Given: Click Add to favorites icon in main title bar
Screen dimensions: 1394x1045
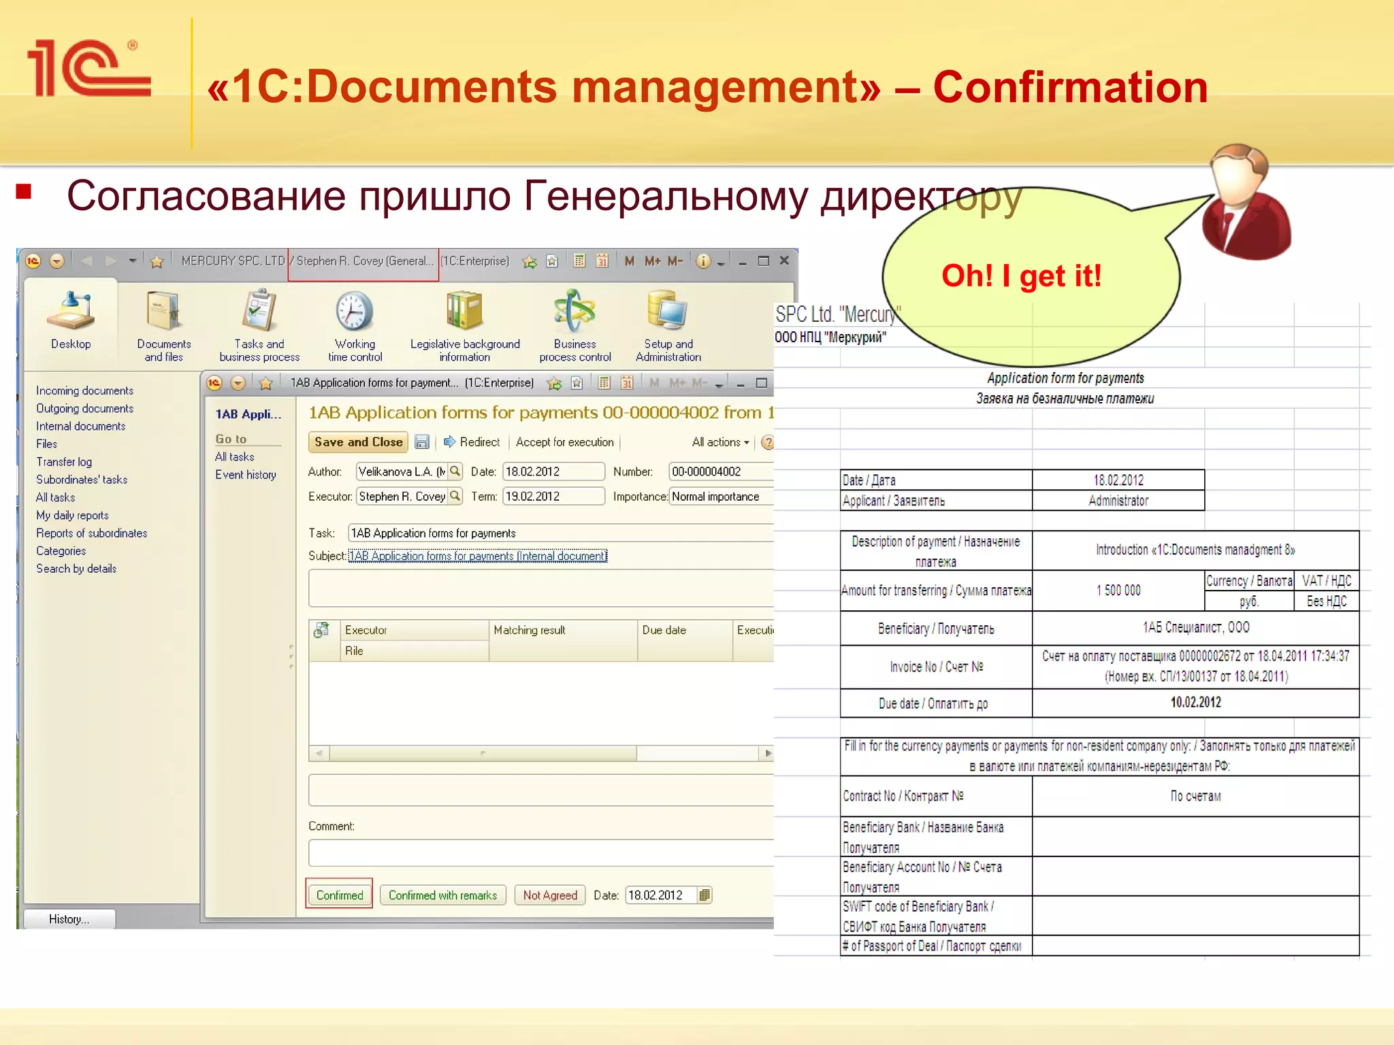Looking at the screenshot, I should pos(530,261).
